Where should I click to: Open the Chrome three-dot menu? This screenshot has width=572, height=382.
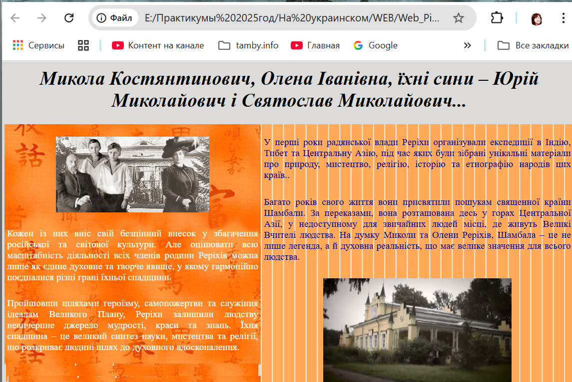click(563, 18)
